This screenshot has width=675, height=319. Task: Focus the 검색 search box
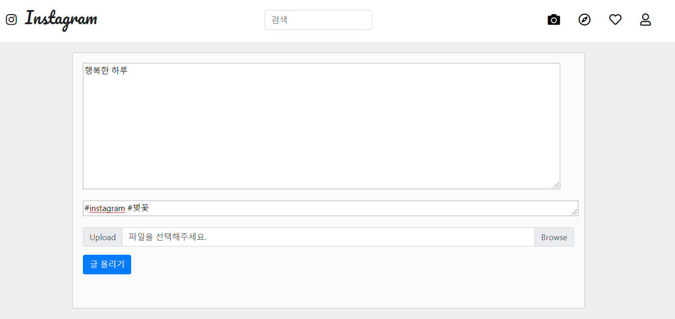click(318, 20)
